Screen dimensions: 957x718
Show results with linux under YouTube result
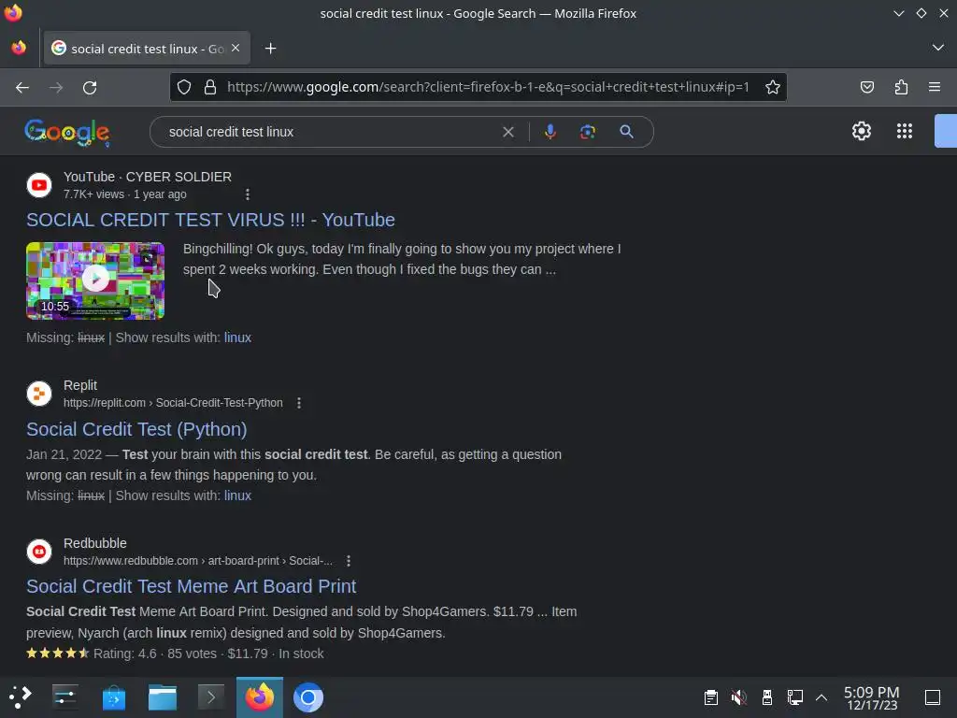237,337
